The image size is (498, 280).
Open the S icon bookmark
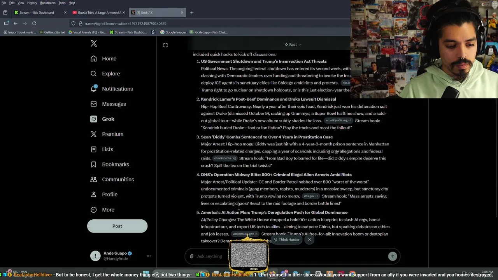pos(153,32)
